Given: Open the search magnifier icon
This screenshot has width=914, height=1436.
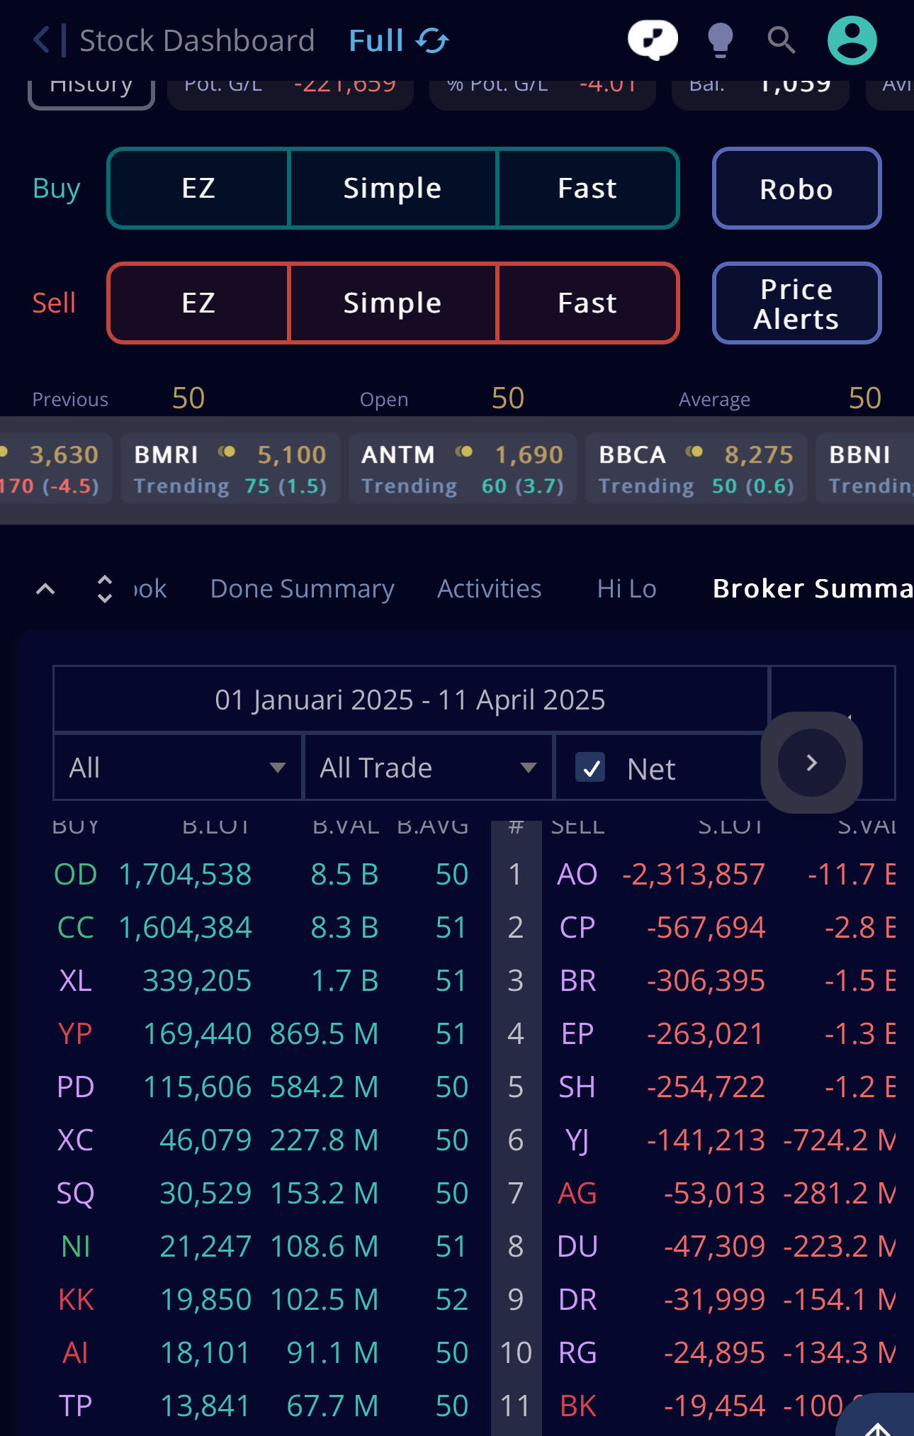Looking at the screenshot, I should 781,40.
